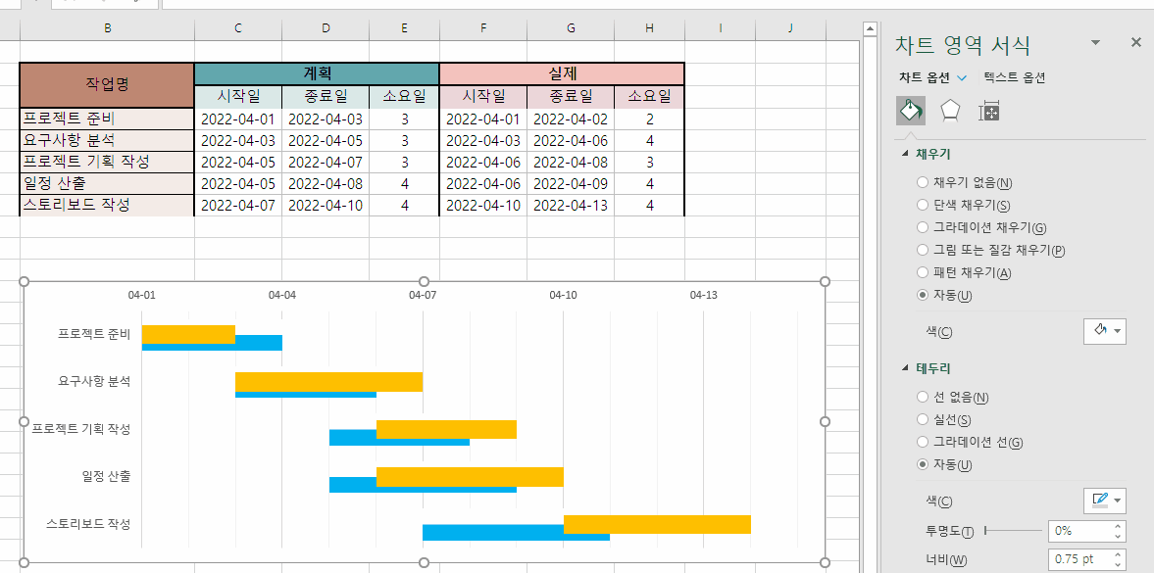Screen dimensions: 1154x573
Task: Open the Size & Properties tab icon
Action: (x=988, y=111)
